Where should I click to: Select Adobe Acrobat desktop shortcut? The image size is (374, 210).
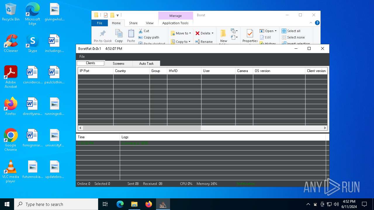tap(11, 77)
